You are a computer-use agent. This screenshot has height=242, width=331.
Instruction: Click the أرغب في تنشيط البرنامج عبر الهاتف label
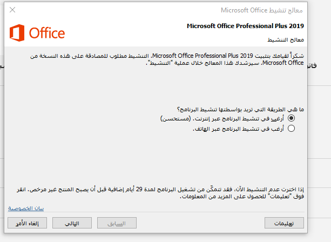click(x=238, y=129)
